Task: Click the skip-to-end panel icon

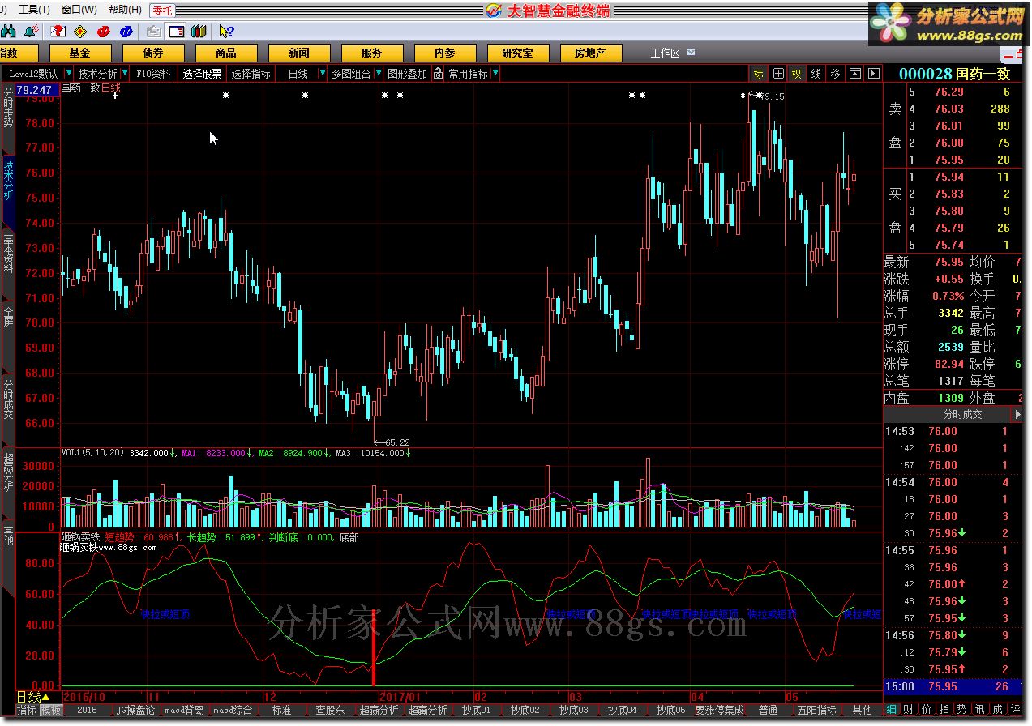Action: click(x=874, y=74)
